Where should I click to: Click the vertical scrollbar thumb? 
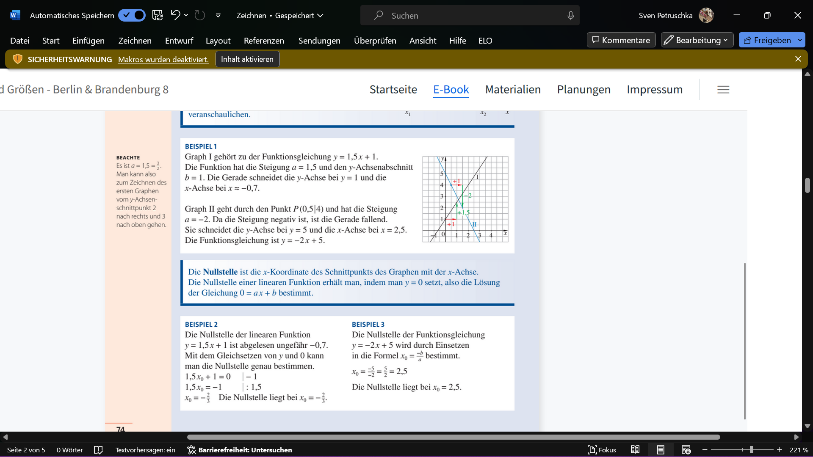807,185
